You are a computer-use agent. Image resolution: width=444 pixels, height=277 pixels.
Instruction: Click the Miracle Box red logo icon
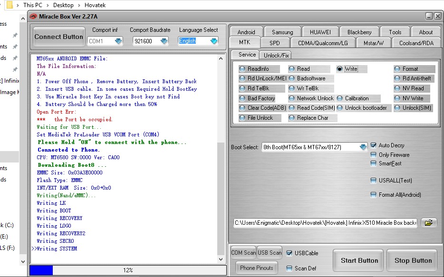[33, 17]
